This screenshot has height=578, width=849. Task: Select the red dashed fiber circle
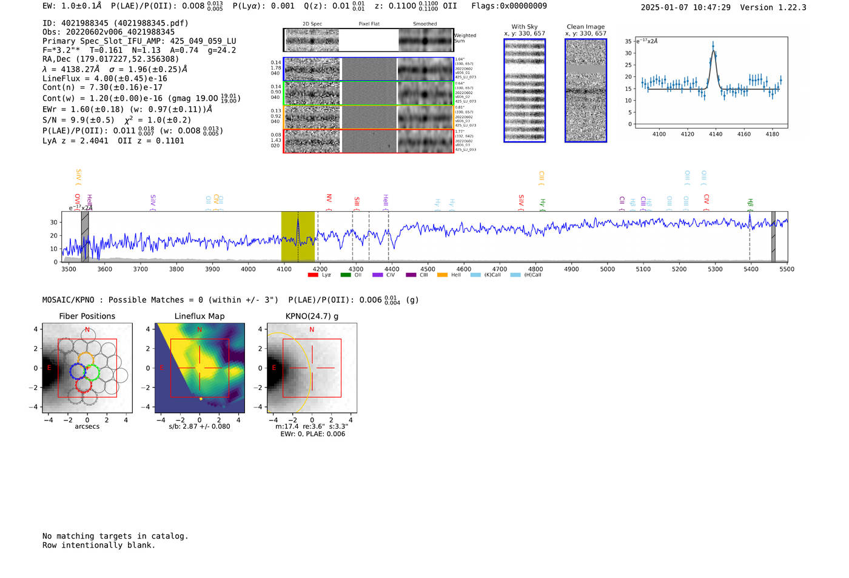tap(84, 385)
